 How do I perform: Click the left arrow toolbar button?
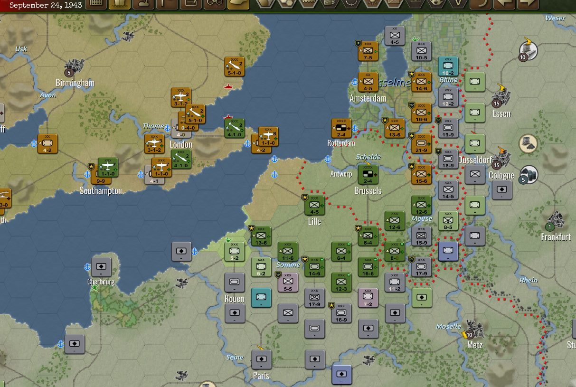click(x=504, y=4)
